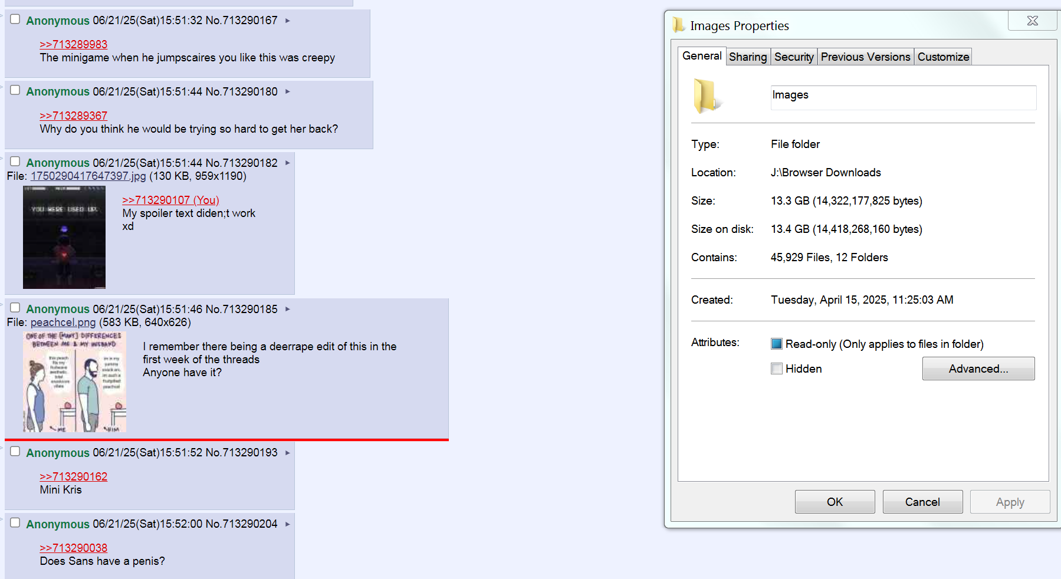
Task: Click text 'Anyone have it?' in post
Action: (182, 373)
